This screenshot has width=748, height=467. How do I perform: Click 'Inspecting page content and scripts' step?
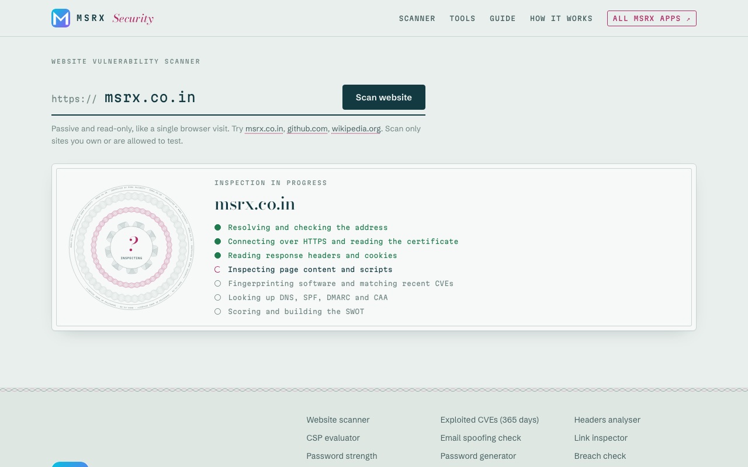click(x=310, y=270)
